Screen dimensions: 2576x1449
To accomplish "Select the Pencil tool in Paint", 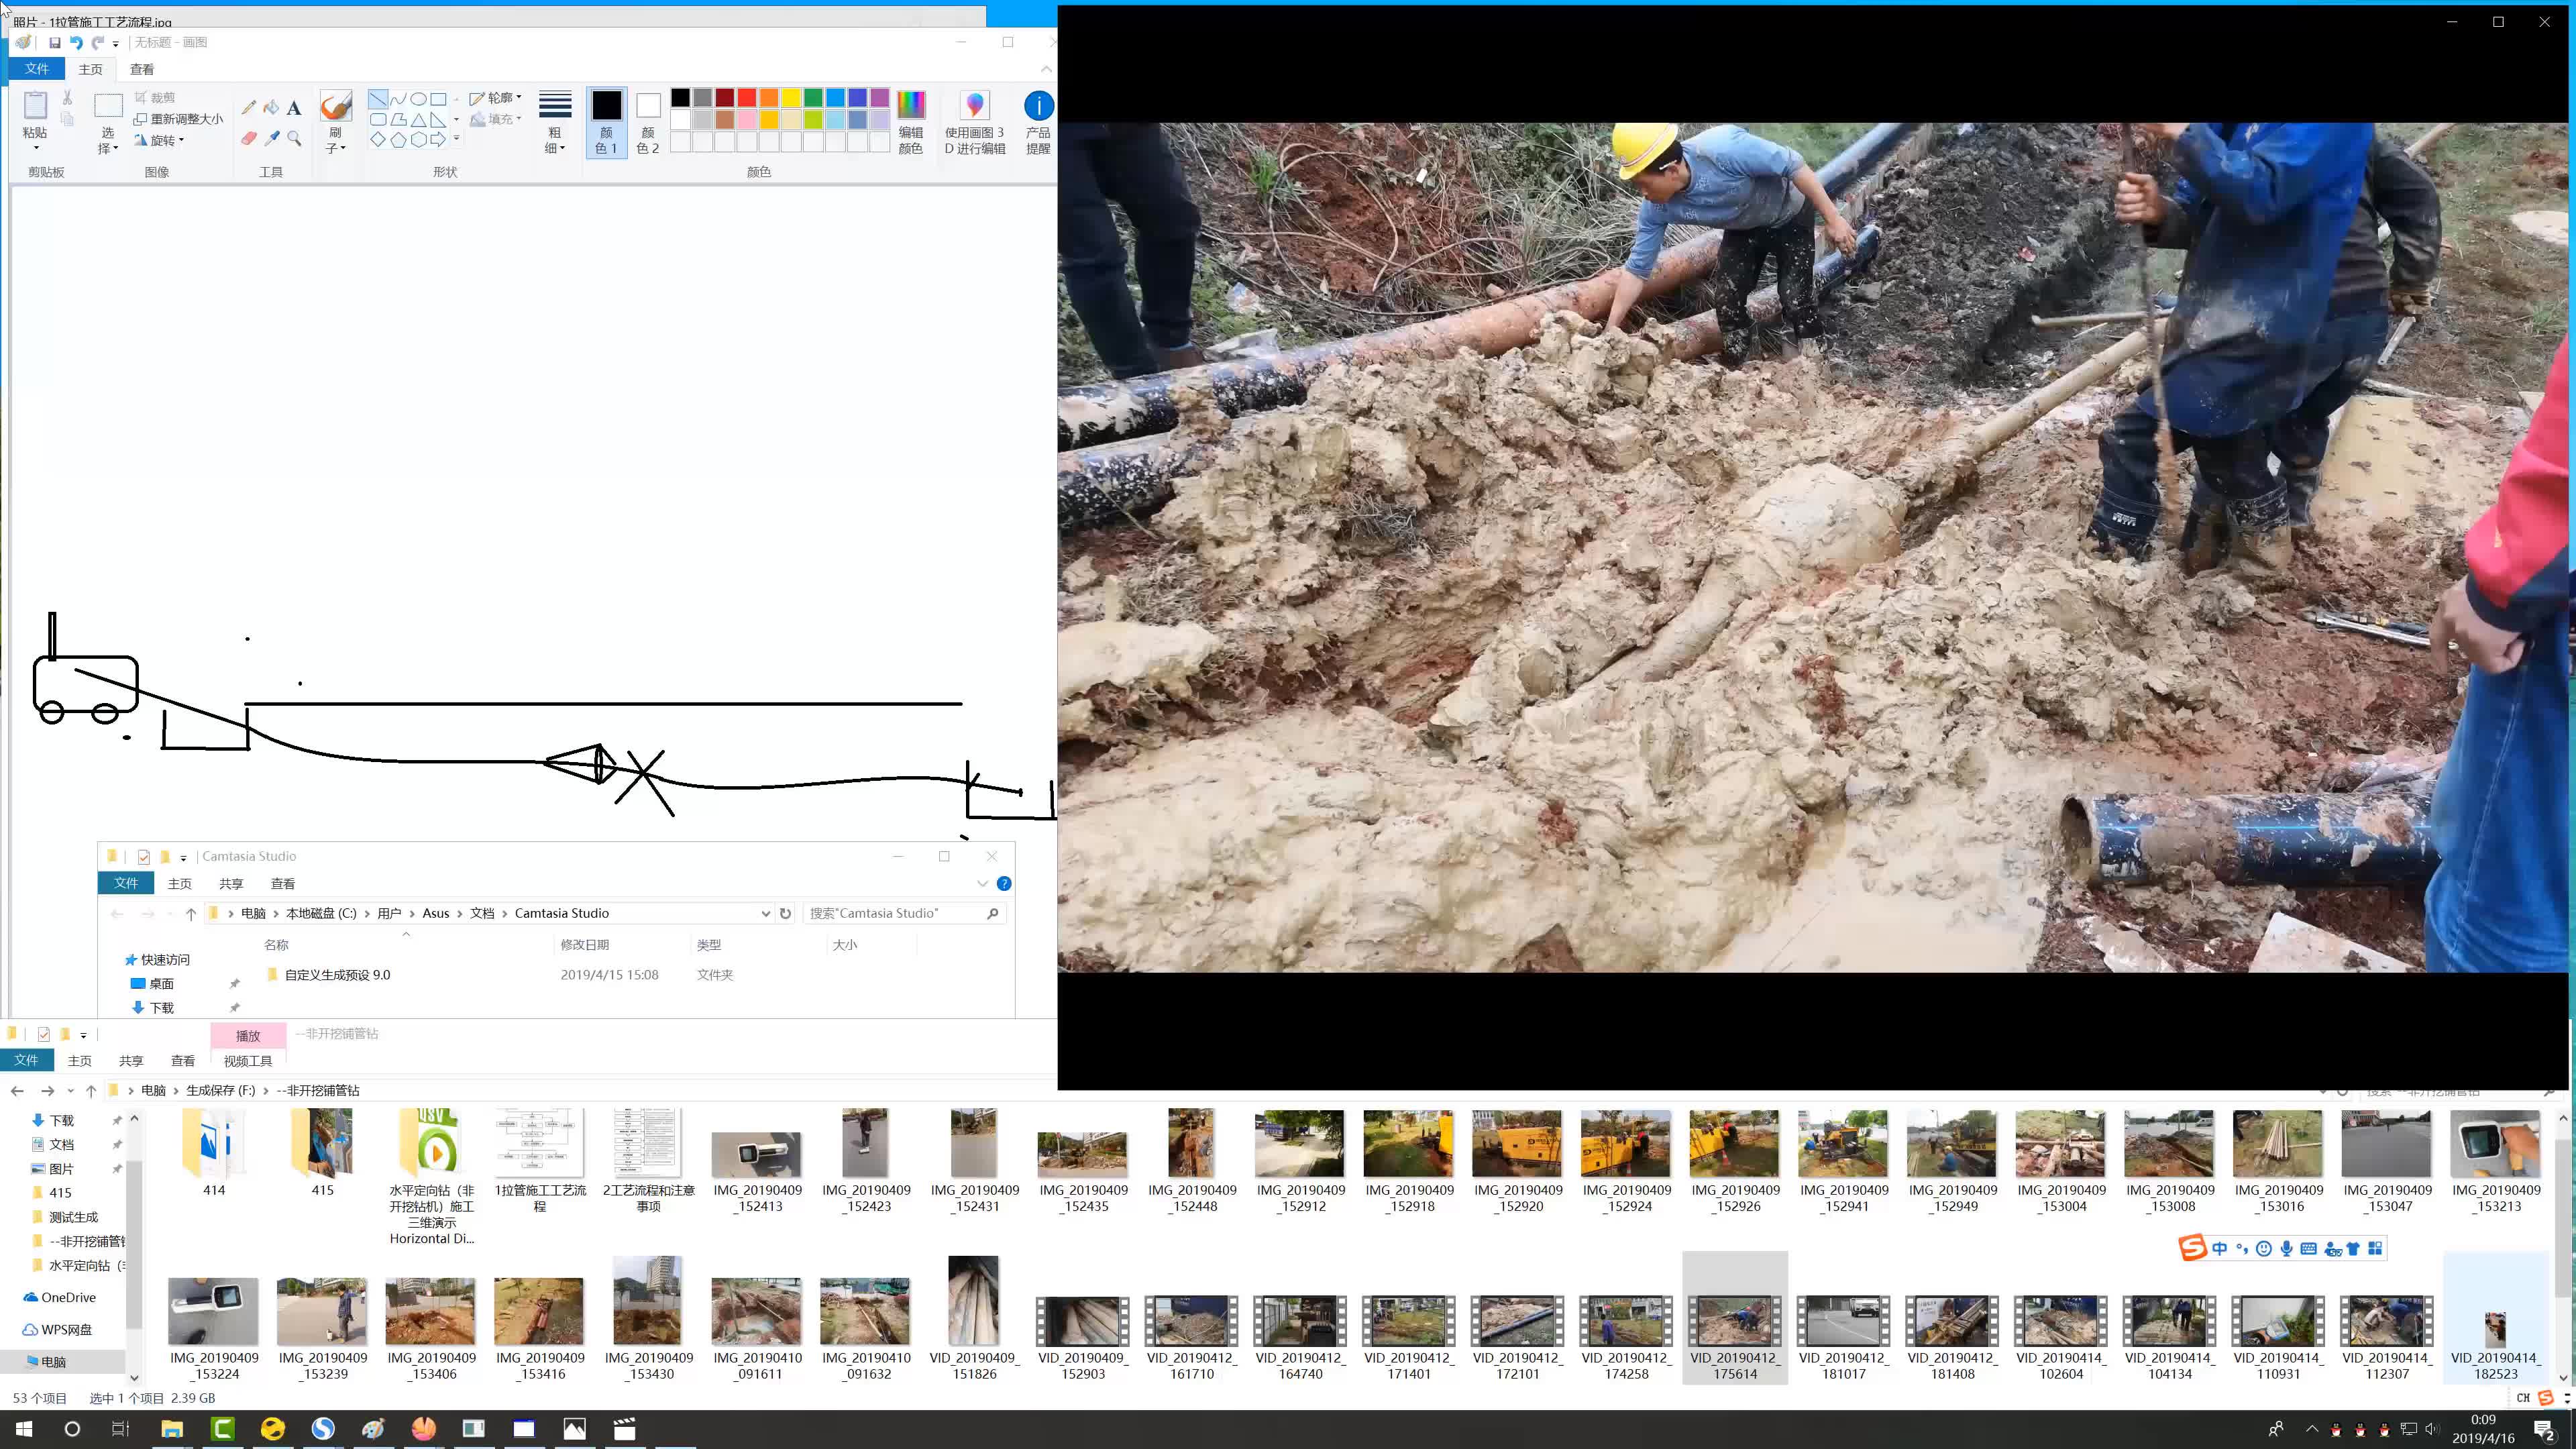I will pos(248,107).
